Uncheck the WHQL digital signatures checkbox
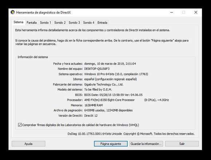The image size is (211, 160). point(20,125)
